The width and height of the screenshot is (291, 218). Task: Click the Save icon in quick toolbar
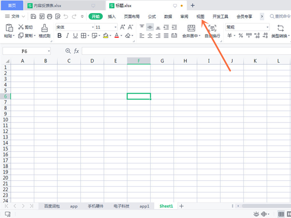pos(33,16)
